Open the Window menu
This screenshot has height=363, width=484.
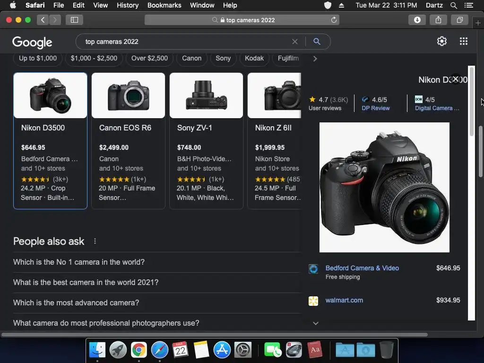click(202, 5)
